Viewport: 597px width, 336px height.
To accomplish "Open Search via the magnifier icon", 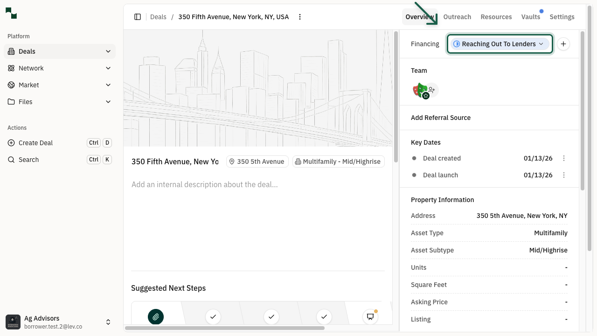I will 10,160.
